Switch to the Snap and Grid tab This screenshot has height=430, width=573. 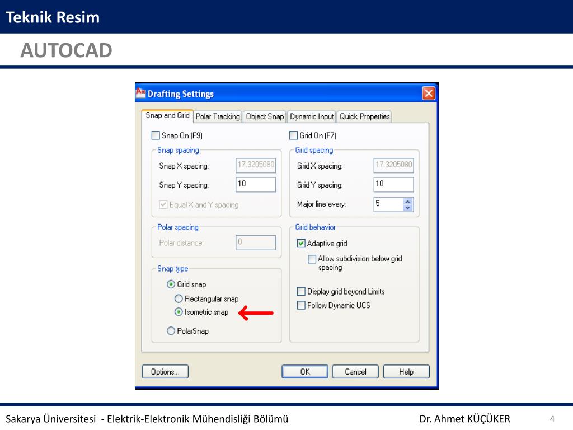coord(167,115)
